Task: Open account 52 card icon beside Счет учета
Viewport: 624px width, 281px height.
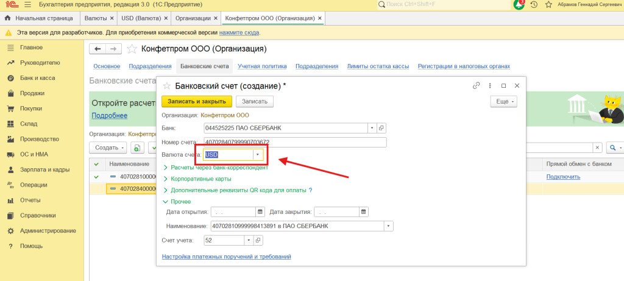Action: [x=258, y=240]
